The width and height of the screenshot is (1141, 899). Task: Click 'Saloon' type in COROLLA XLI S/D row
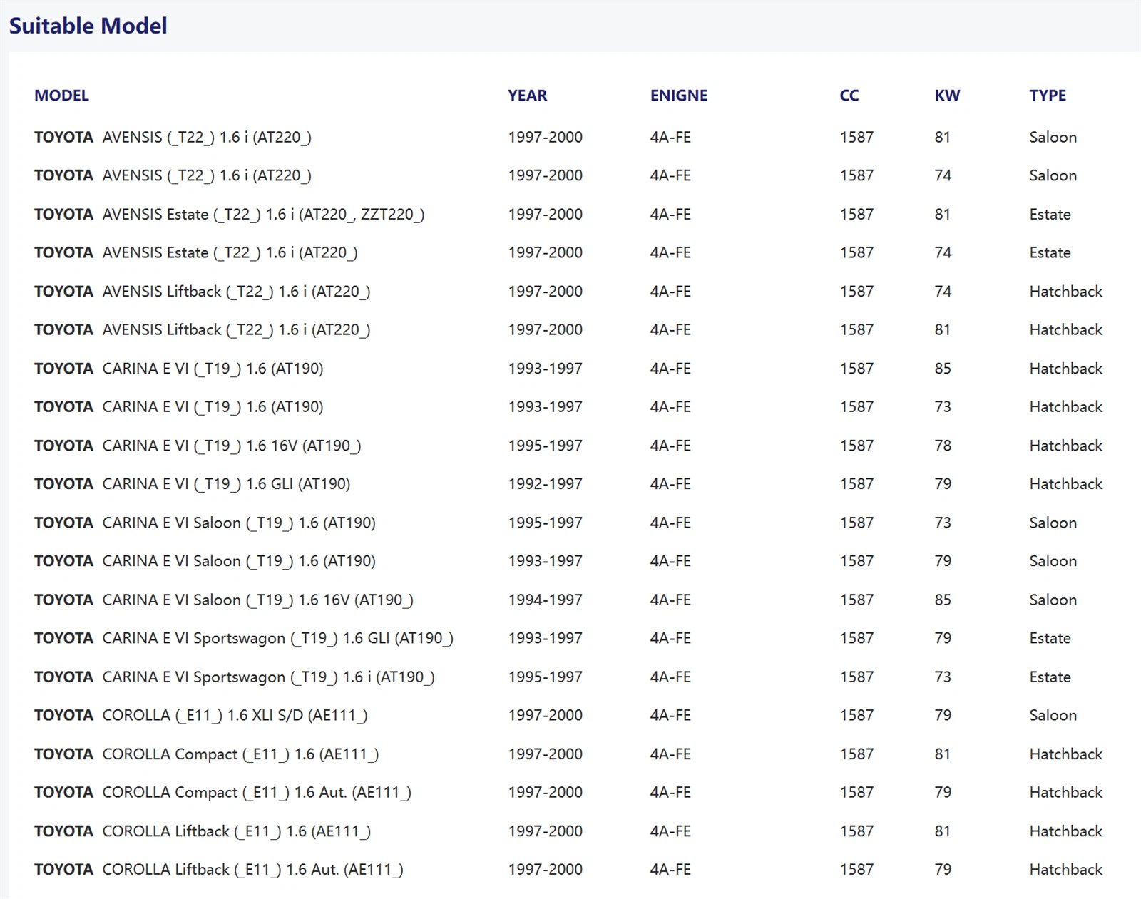coord(1053,716)
